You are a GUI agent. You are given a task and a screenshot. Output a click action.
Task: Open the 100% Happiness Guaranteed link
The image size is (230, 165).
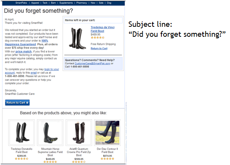coord(26,42)
